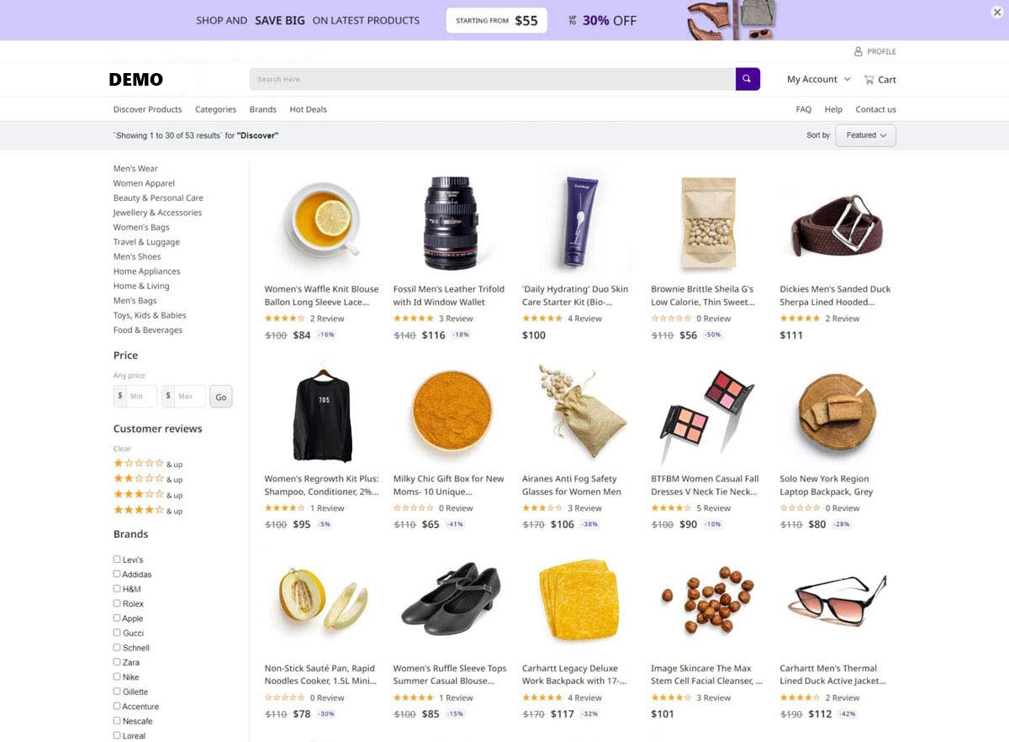Clear the customer reviews filter
Image resolution: width=1009 pixels, height=742 pixels.
tap(122, 449)
